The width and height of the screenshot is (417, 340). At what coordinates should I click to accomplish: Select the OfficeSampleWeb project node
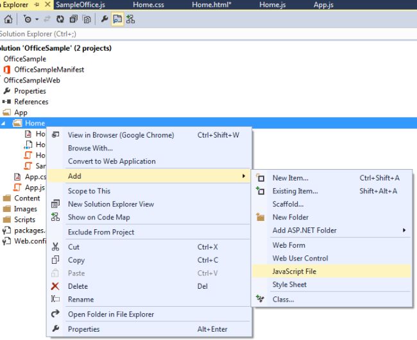31,80
